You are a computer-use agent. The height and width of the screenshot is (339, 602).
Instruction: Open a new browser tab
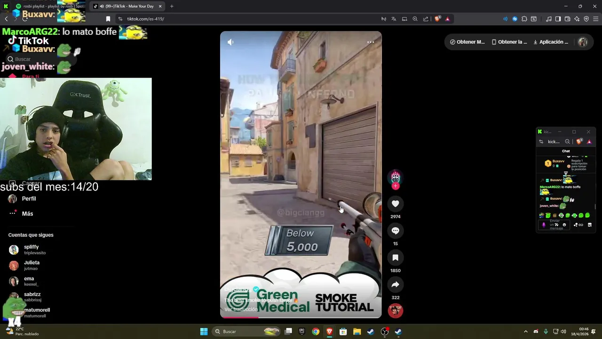click(x=172, y=6)
